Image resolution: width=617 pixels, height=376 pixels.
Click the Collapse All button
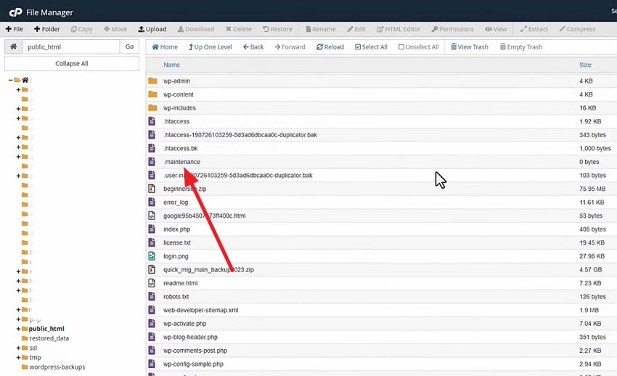(72, 64)
